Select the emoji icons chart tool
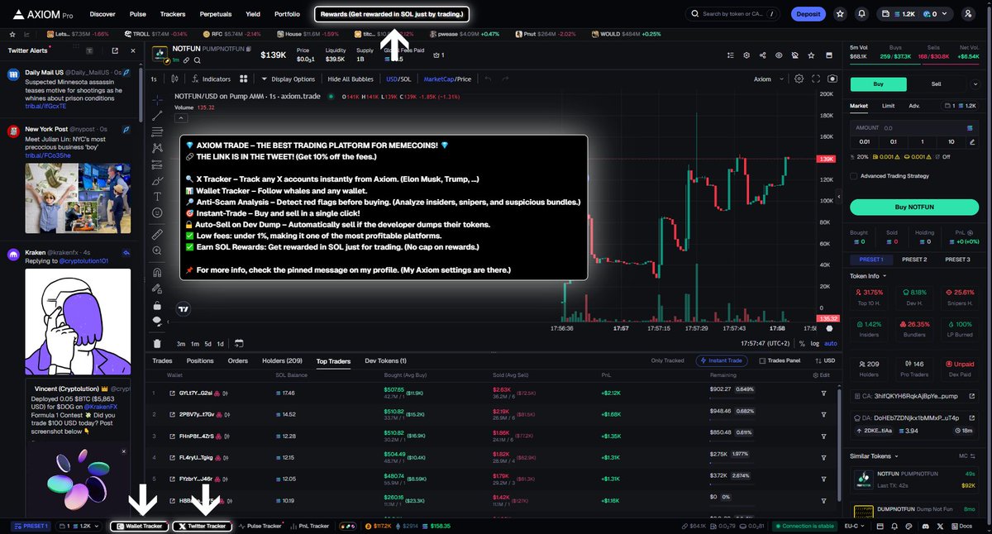 (157, 212)
